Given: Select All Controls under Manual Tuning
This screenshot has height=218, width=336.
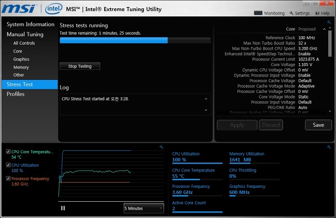Looking at the screenshot, I should 24,43.
